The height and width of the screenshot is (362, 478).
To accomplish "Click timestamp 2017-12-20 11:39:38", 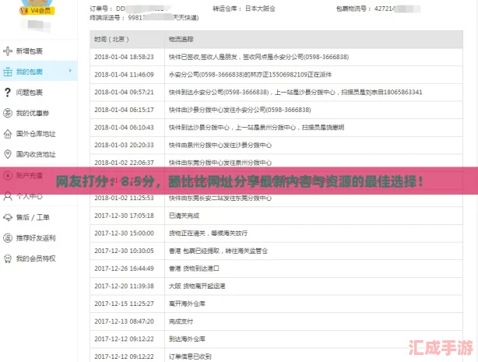I will [x=124, y=286].
